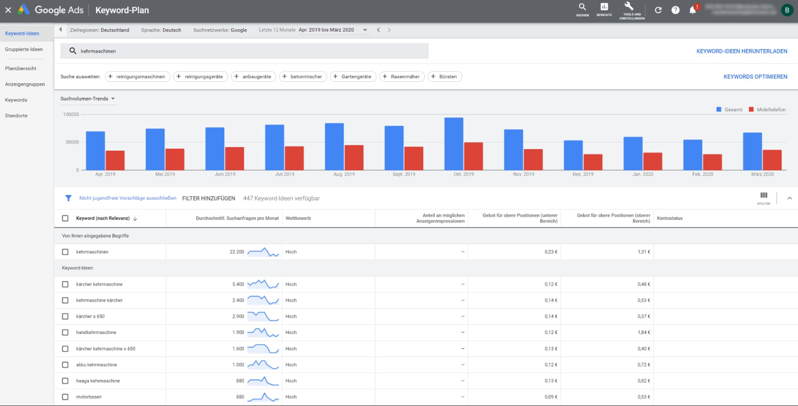
Task: Click Nicht jugendfreie Vorschläge ausschließen filter
Action: click(x=128, y=198)
